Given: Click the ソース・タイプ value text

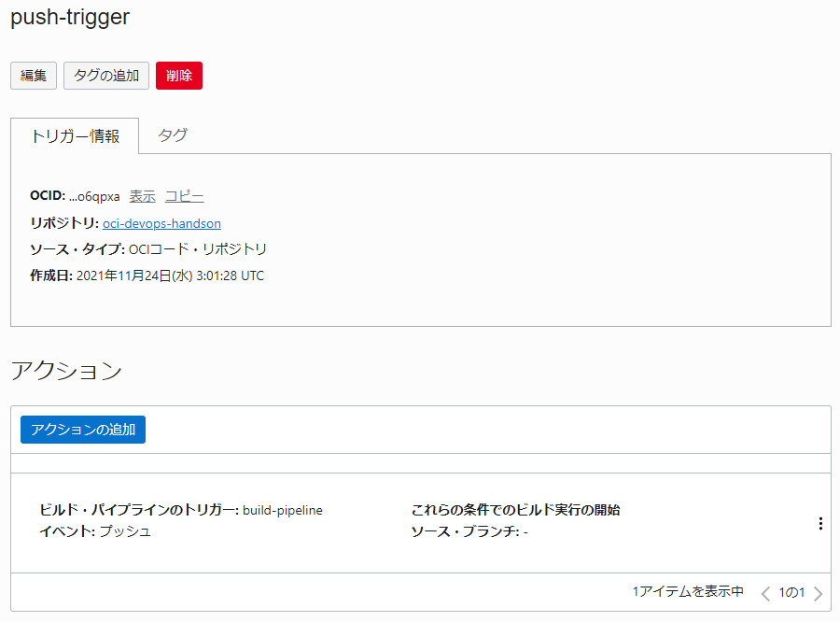Looking at the screenshot, I should tap(198, 249).
